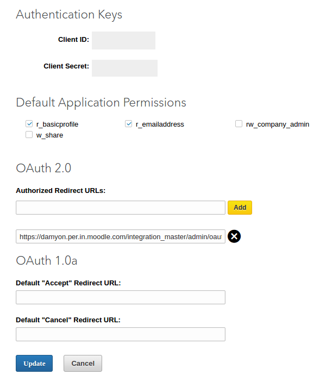This screenshot has width=326, height=381.
Task: Click the blue Update button
Action: coord(34,363)
